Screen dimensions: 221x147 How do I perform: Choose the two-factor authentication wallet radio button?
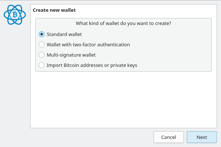(x=42, y=44)
